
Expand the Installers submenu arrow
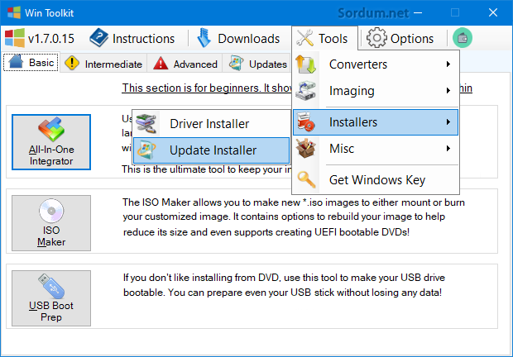pyautogui.click(x=448, y=121)
